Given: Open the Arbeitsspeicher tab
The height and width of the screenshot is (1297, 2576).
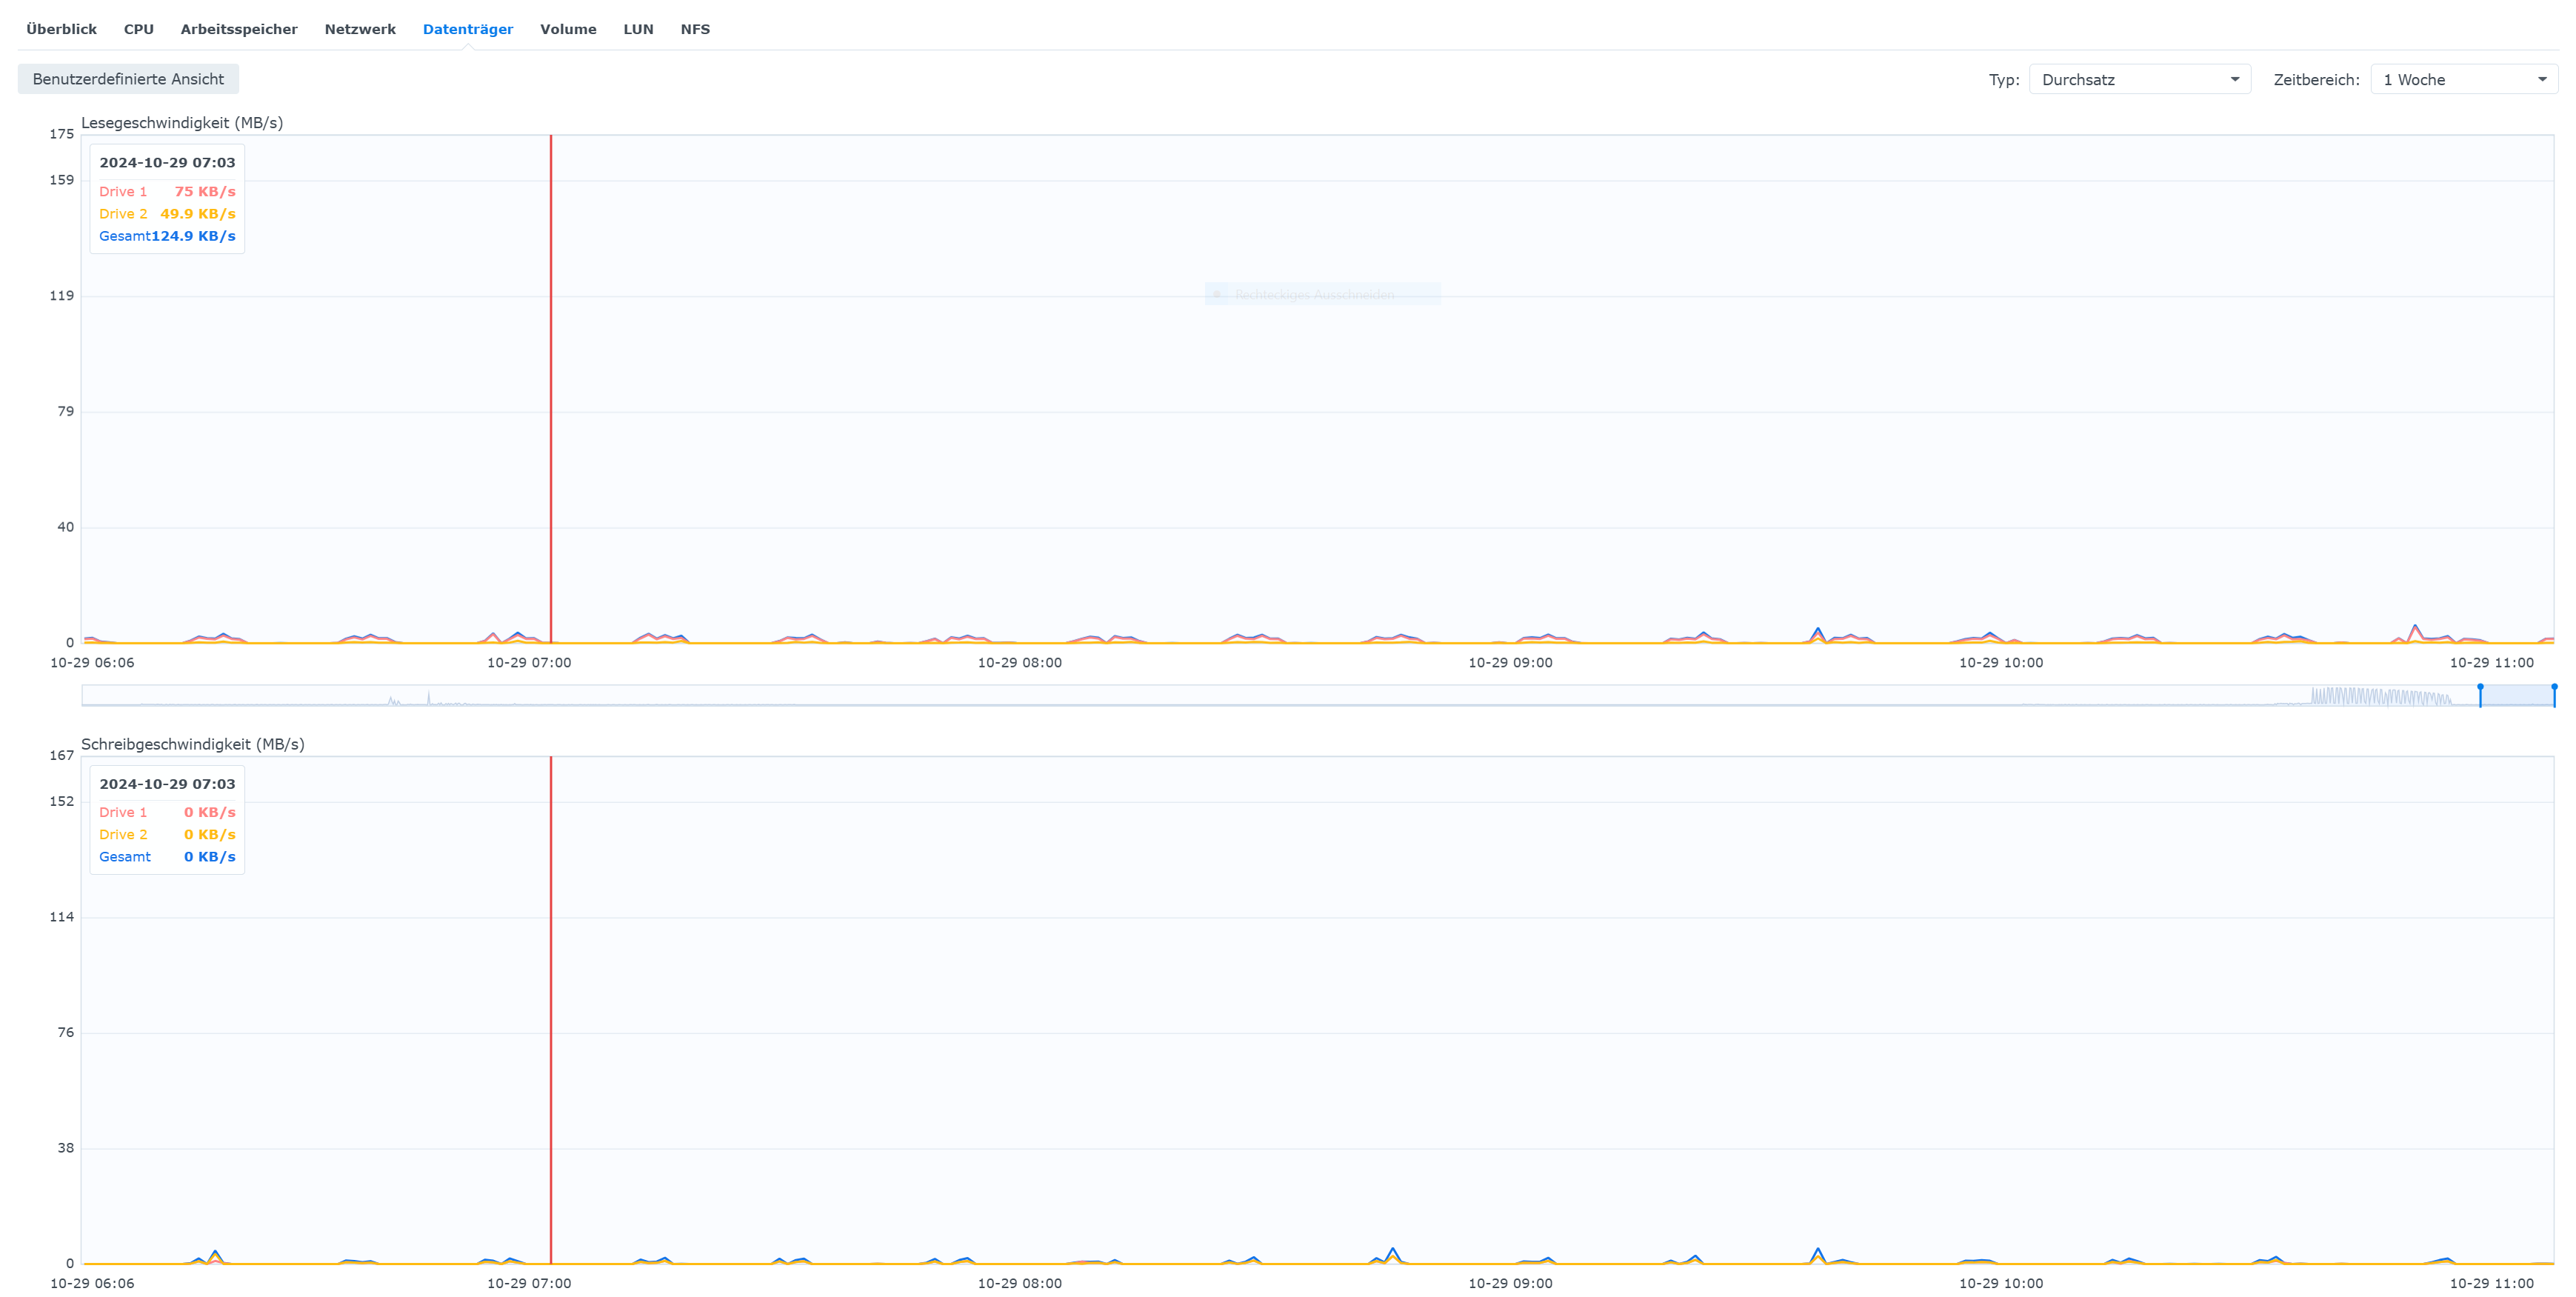Looking at the screenshot, I should pyautogui.click(x=239, y=29).
